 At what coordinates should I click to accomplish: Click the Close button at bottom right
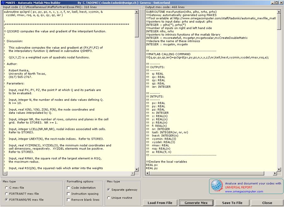[267, 203]
